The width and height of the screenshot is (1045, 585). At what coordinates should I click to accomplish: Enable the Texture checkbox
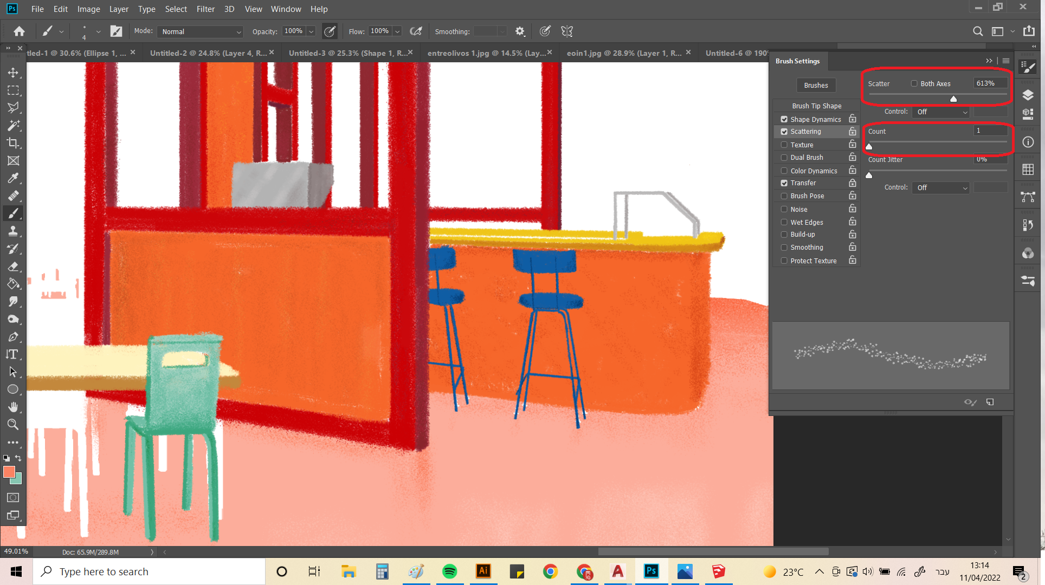(784, 145)
